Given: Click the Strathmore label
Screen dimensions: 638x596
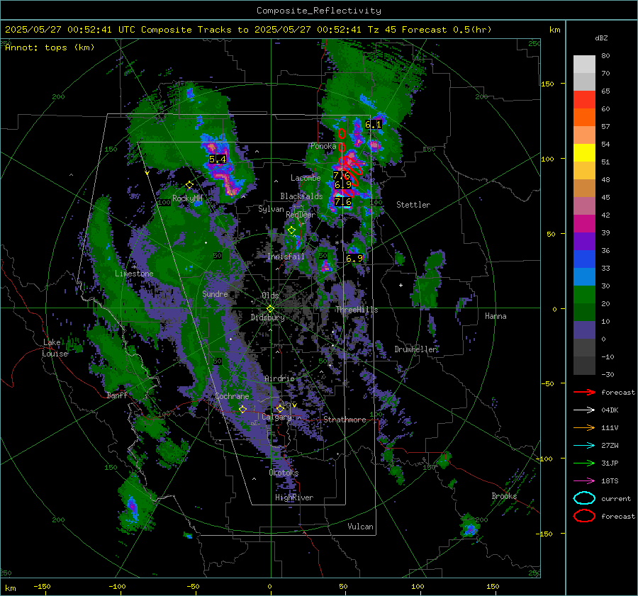Looking at the screenshot, I should [x=345, y=420].
